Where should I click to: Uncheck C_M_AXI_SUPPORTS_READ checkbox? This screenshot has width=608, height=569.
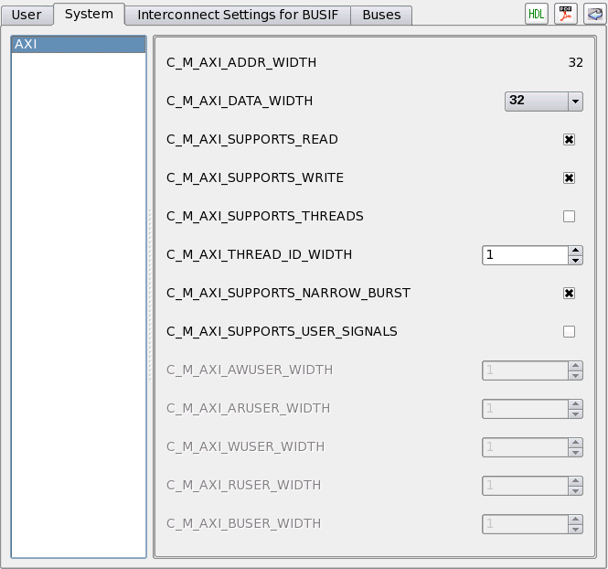click(569, 140)
